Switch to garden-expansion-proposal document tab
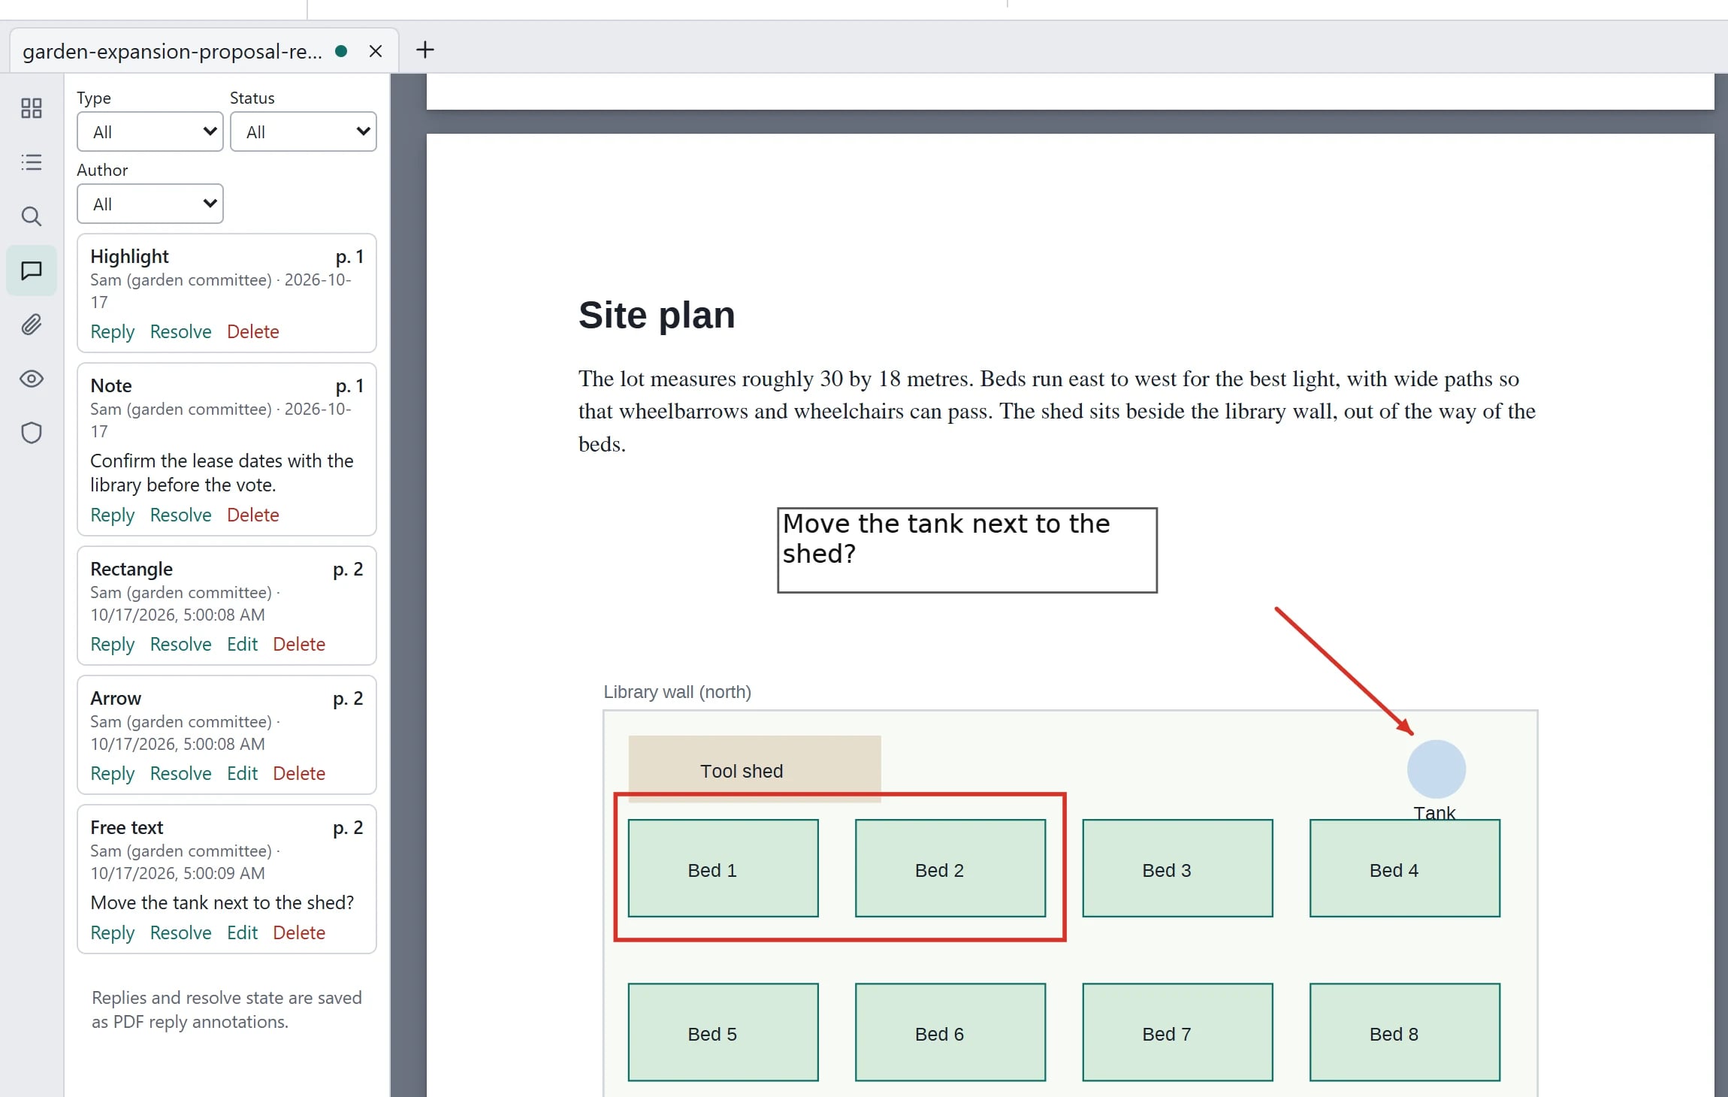Viewport: 1728px width, 1097px height. tap(173, 51)
